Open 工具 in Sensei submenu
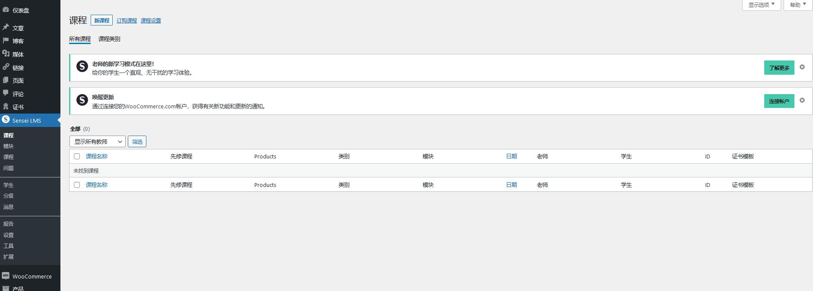This screenshot has height=291, width=813. [x=9, y=246]
